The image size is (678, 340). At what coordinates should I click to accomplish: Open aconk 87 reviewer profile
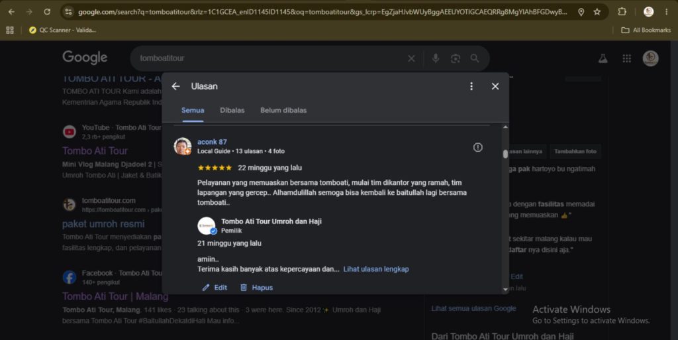point(212,142)
